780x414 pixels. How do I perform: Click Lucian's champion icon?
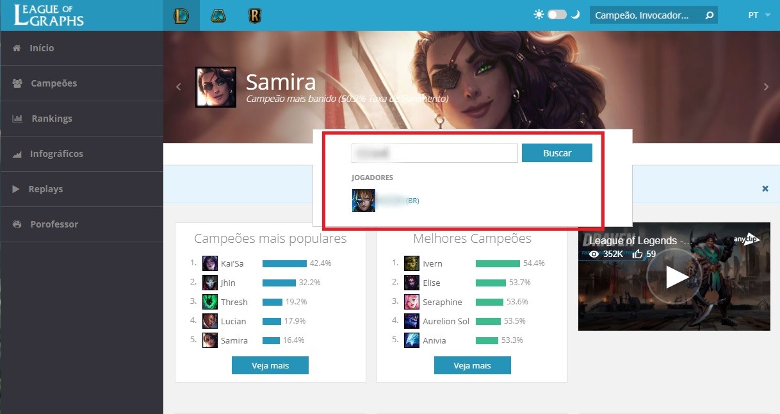pos(210,321)
